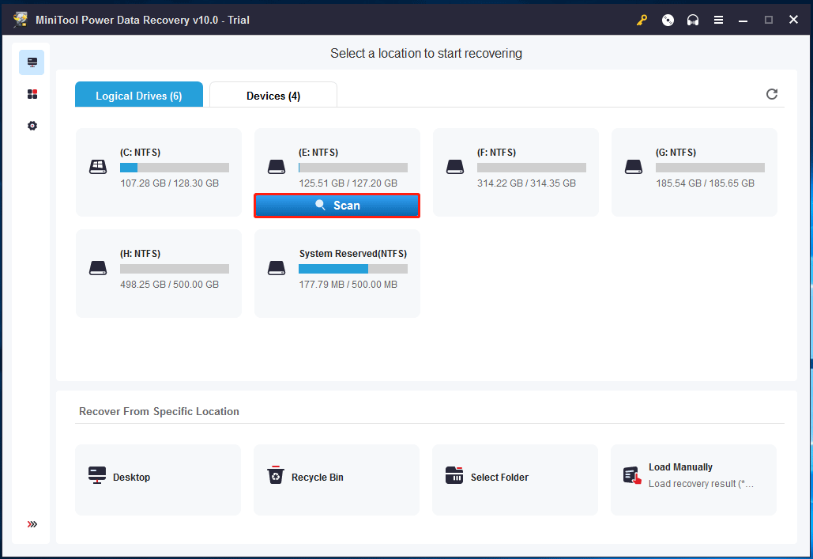Click the C drive usage bar

point(174,168)
